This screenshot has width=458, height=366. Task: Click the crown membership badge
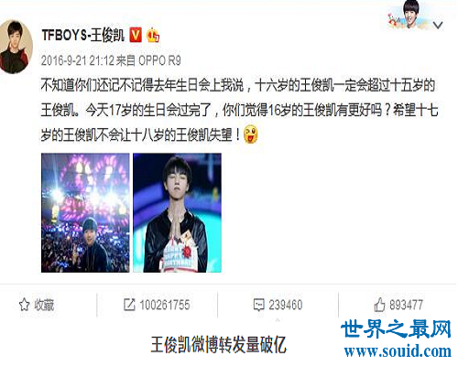pos(153,35)
